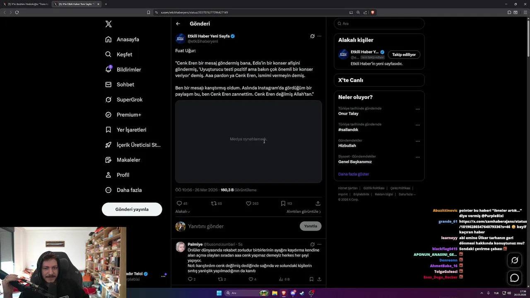Open the Grok icon on main post

point(312,36)
